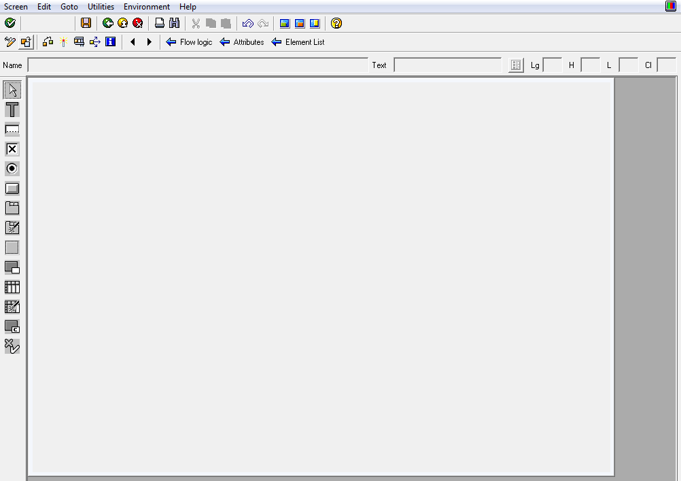Select the Table control tool

[12, 287]
